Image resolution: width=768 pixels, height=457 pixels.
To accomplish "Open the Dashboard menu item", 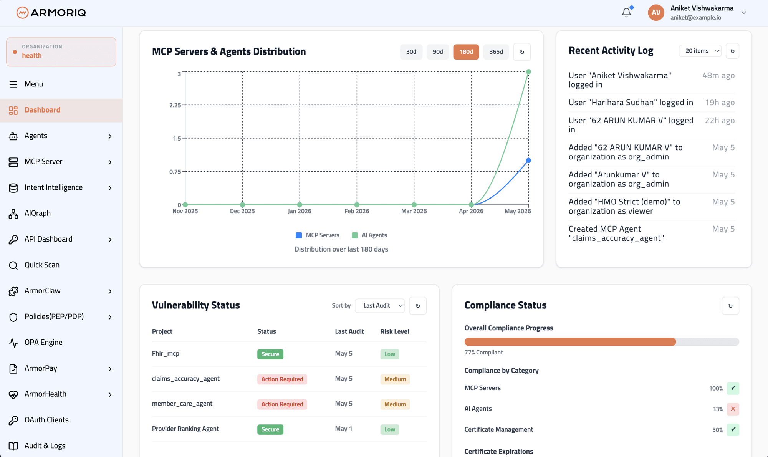I will point(61,110).
